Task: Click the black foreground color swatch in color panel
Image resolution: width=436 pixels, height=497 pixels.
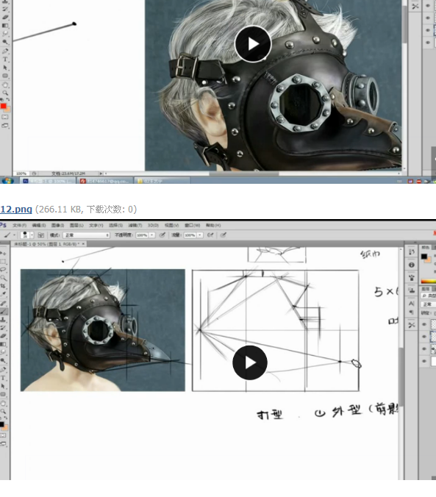Action: 424,257
